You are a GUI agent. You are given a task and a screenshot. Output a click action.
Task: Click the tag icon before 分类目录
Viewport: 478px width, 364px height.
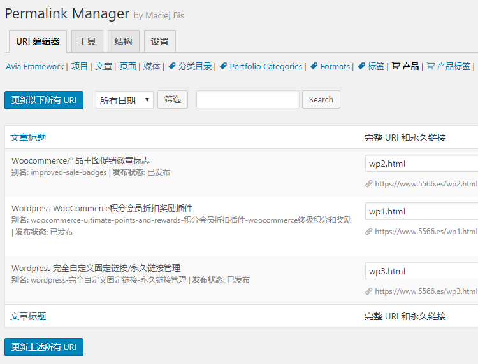pyautogui.click(x=172, y=66)
